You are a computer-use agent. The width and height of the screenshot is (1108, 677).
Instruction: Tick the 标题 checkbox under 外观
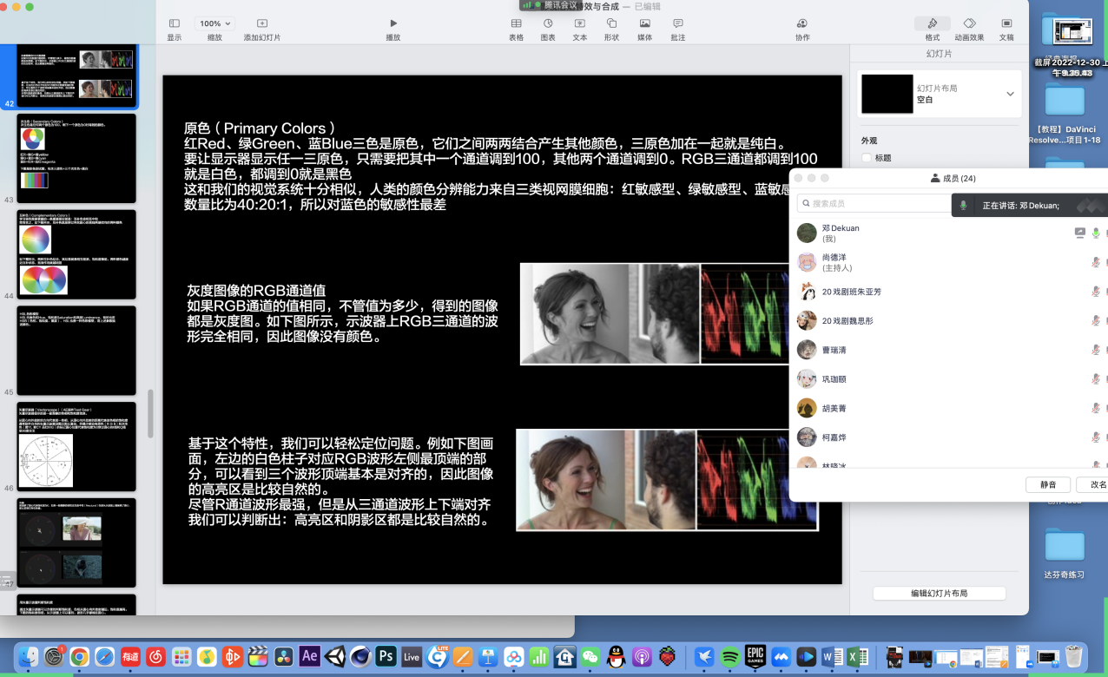click(x=867, y=158)
